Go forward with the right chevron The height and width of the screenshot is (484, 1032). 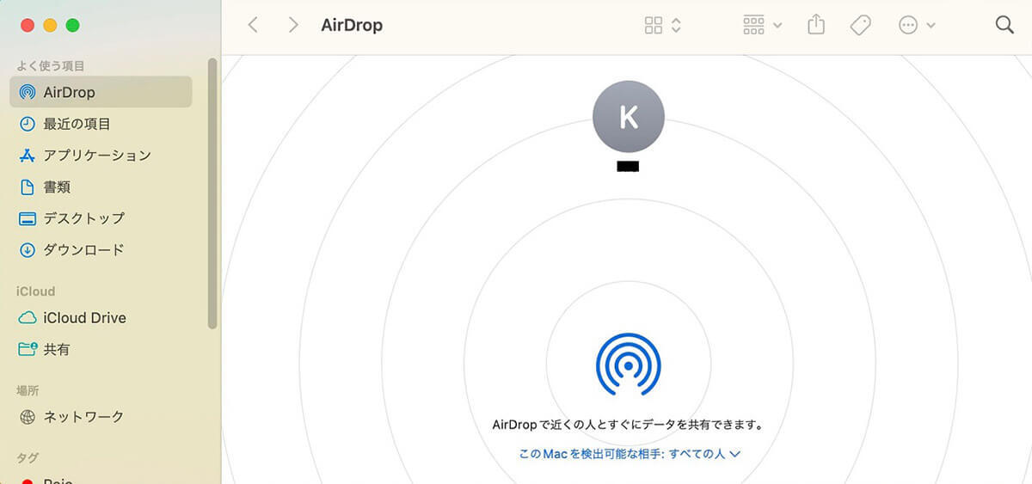point(293,25)
